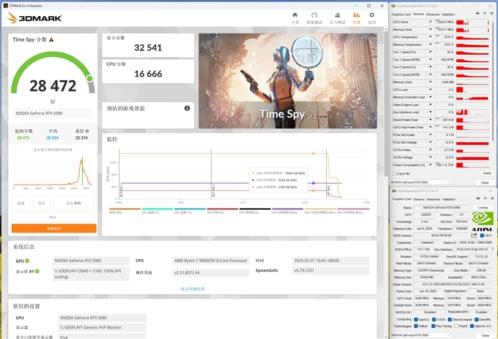This screenshot has height=339, width=498.
Task: Click green check mark beside GPU label
Action: [x=27, y=261]
